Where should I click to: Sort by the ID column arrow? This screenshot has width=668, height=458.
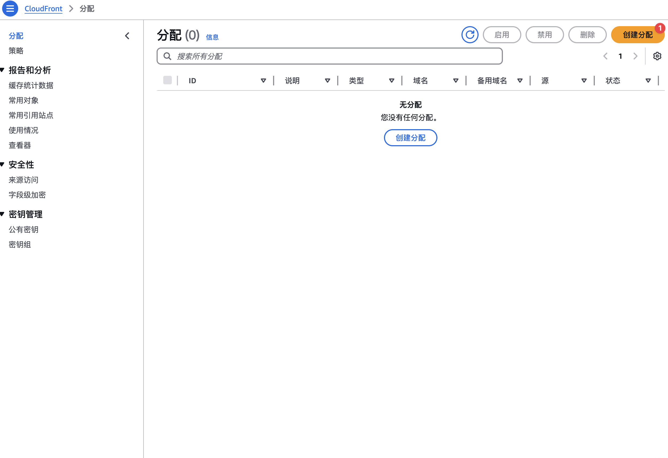coord(263,81)
